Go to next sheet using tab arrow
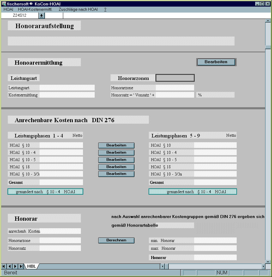The width and height of the screenshot is (272, 277). point(15,266)
